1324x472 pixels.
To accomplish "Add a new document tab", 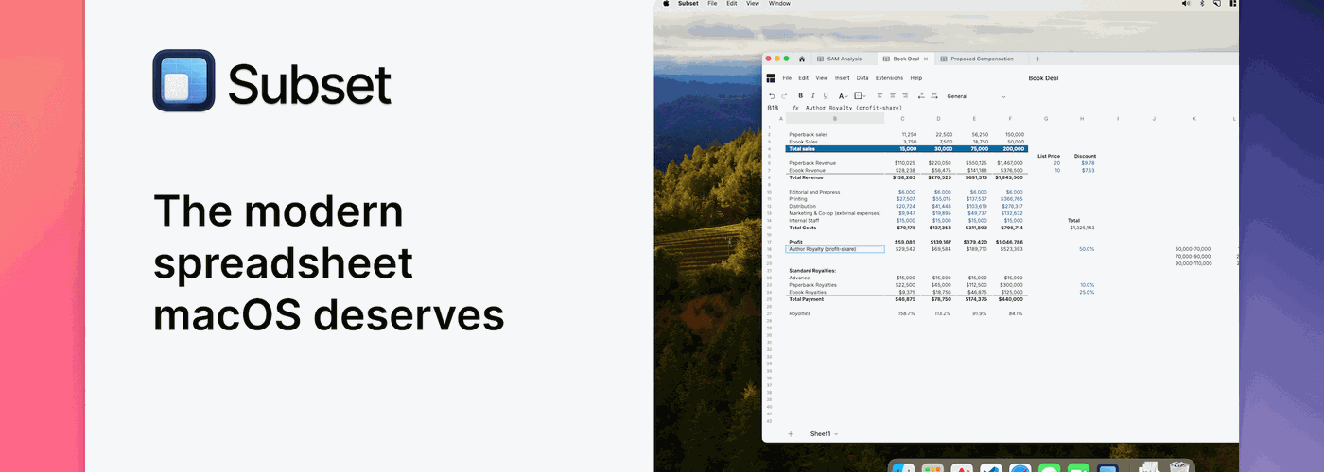I will pyautogui.click(x=1037, y=59).
